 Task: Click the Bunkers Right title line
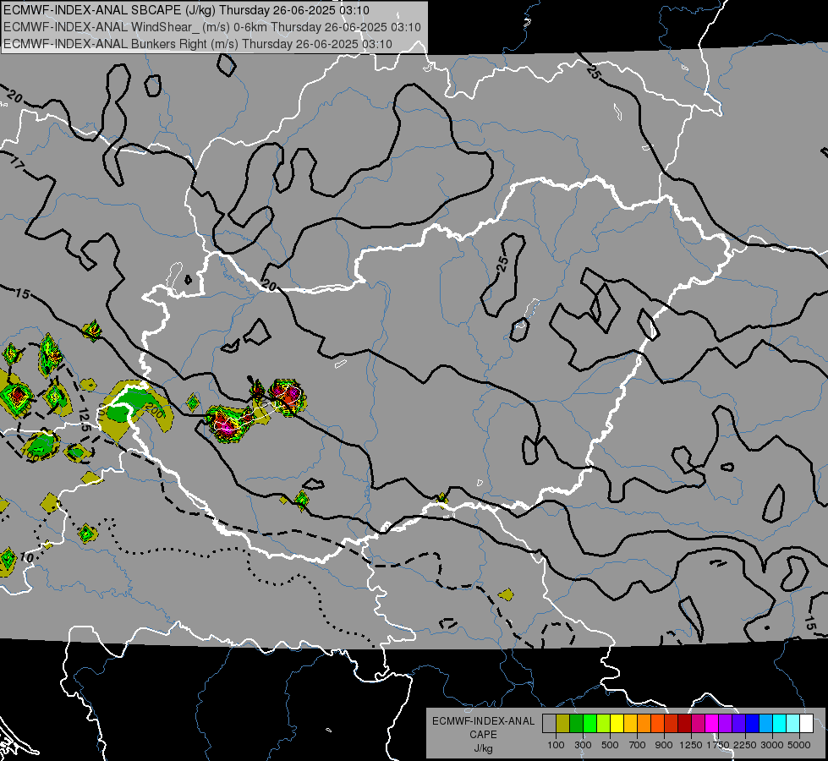coord(198,44)
